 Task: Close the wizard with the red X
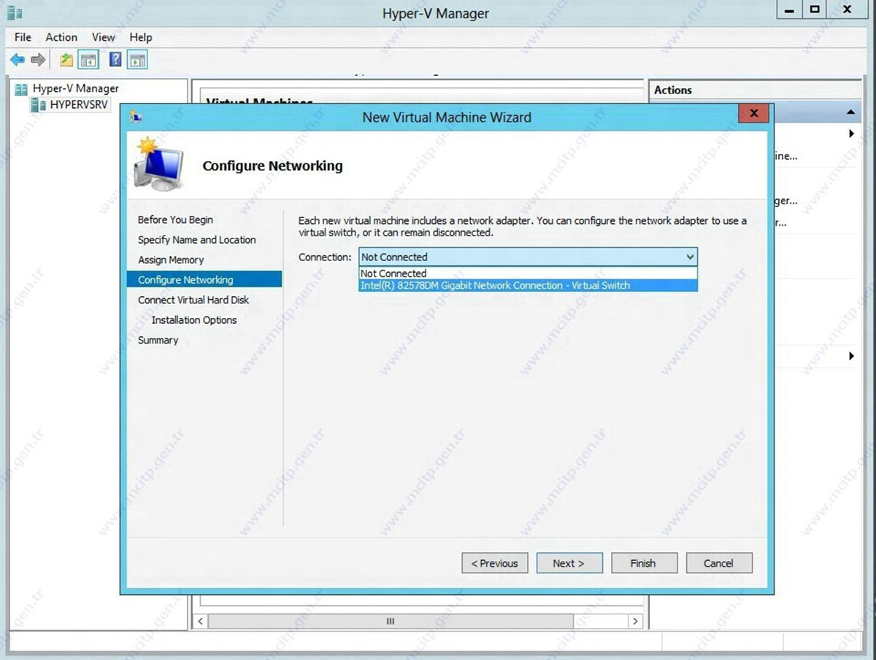[x=753, y=113]
